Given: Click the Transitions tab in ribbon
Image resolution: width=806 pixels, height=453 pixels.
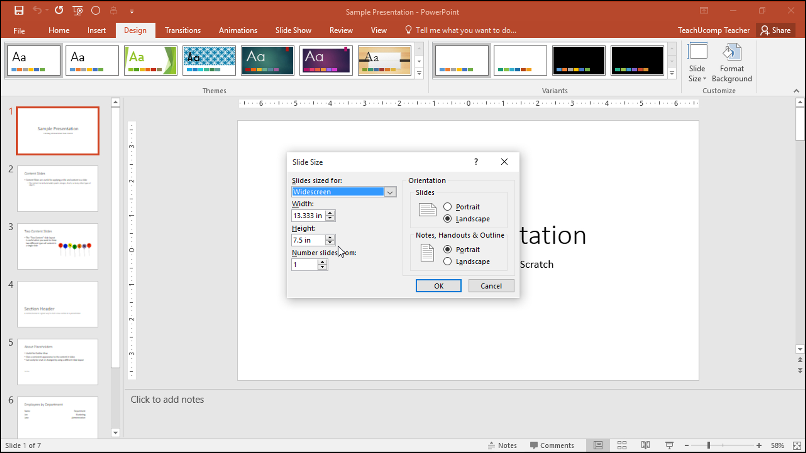Looking at the screenshot, I should (x=183, y=30).
